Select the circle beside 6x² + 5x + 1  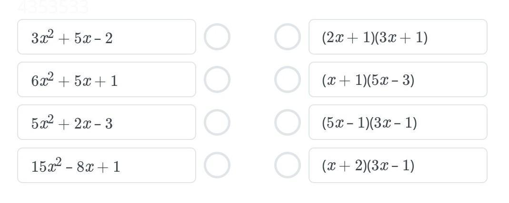click(x=217, y=80)
